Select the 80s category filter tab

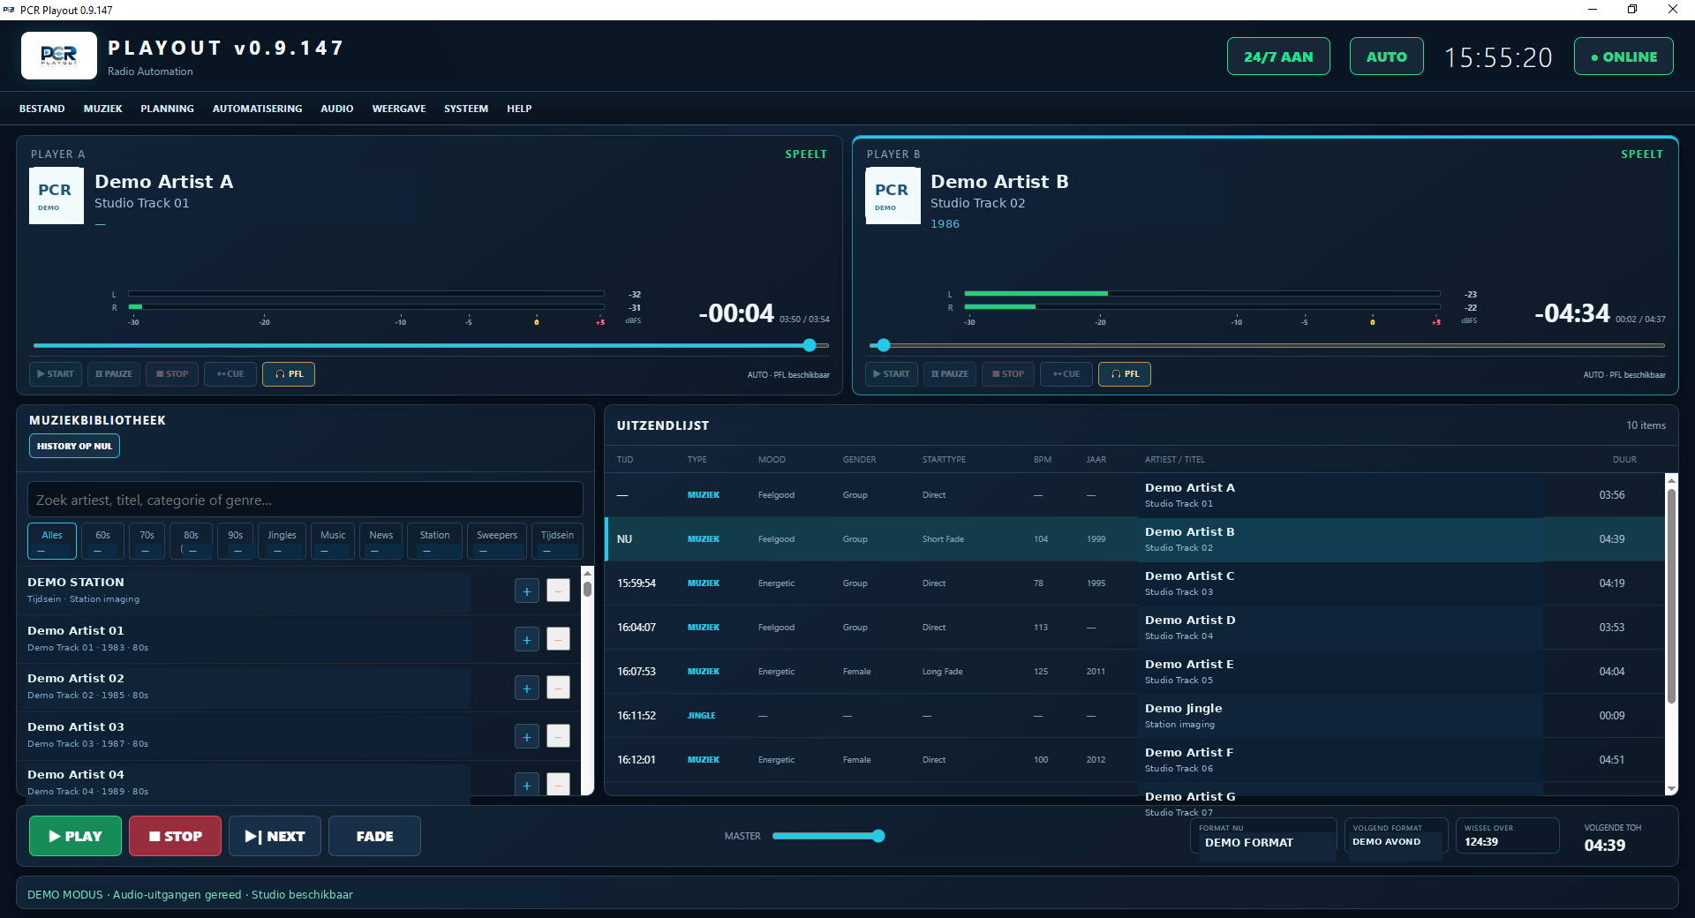coord(191,541)
